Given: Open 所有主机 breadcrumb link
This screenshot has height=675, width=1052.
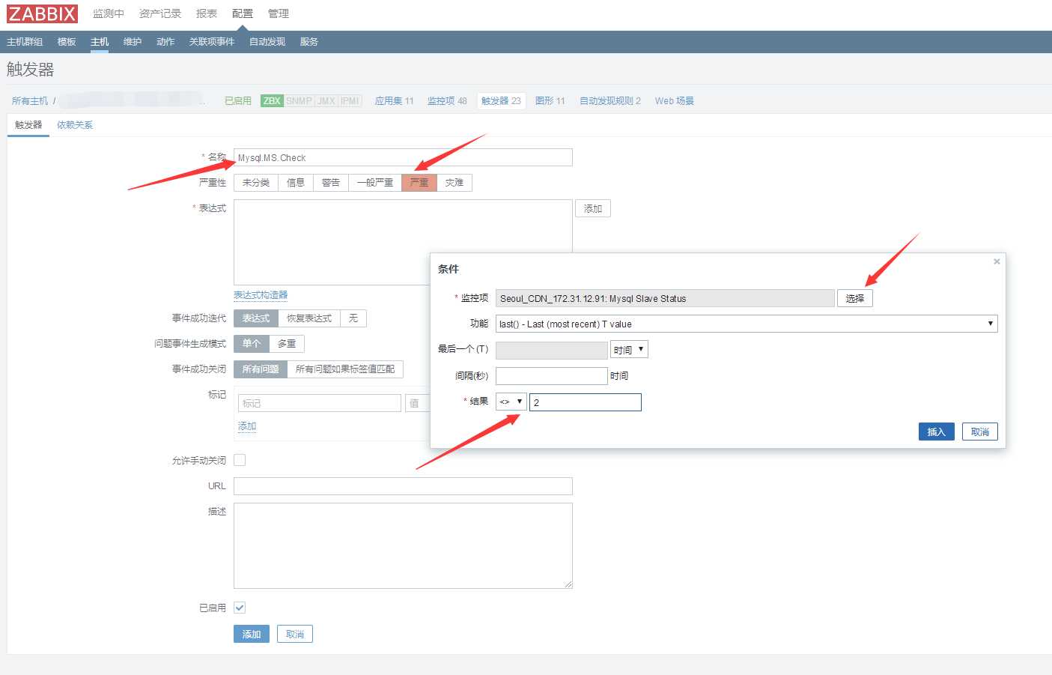Looking at the screenshot, I should coord(30,101).
